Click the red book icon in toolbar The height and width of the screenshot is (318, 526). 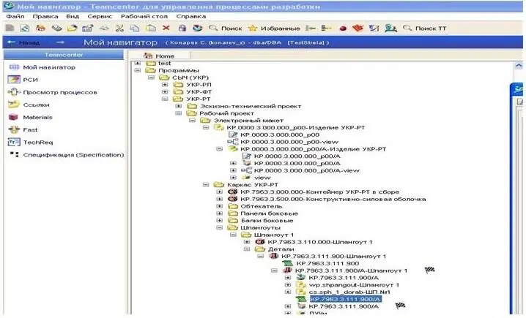point(358,28)
